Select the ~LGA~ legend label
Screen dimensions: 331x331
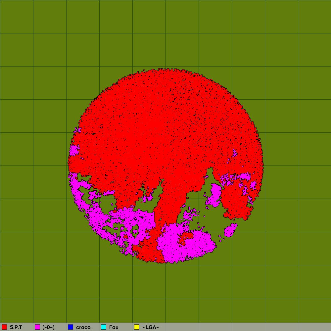tap(151, 327)
